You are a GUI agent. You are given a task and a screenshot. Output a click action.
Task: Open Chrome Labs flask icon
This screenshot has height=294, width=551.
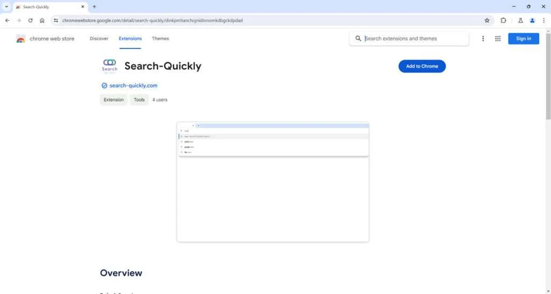pos(520,20)
